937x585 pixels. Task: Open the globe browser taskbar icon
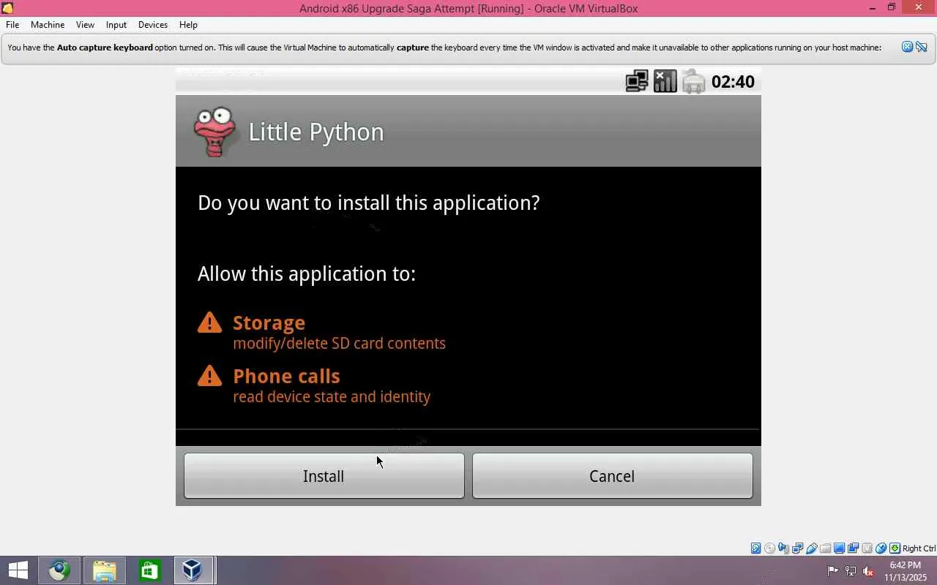tap(59, 570)
